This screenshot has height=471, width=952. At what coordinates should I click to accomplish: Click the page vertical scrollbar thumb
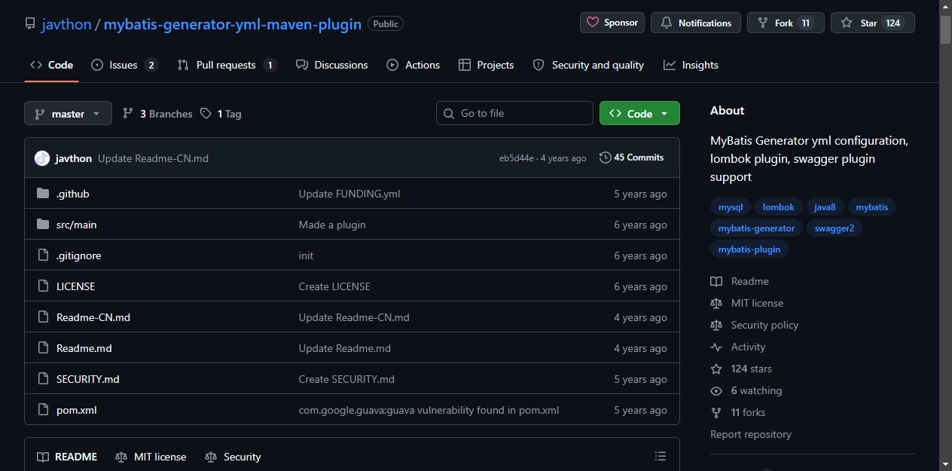(945, 30)
